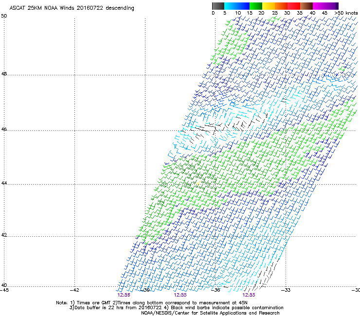Pick the red 30-35 knots legend segment

[294, 6]
